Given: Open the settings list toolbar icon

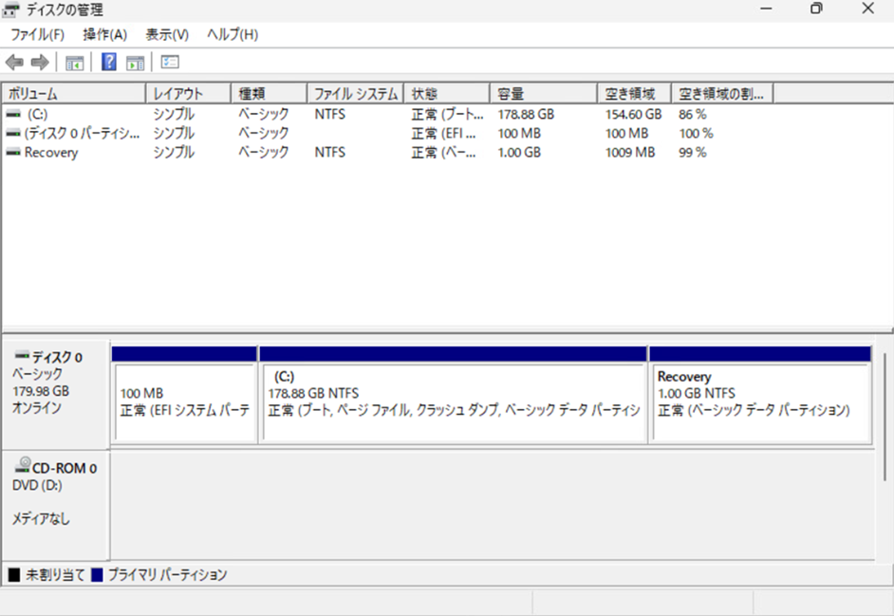Looking at the screenshot, I should pyautogui.click(x=170, y=62).
